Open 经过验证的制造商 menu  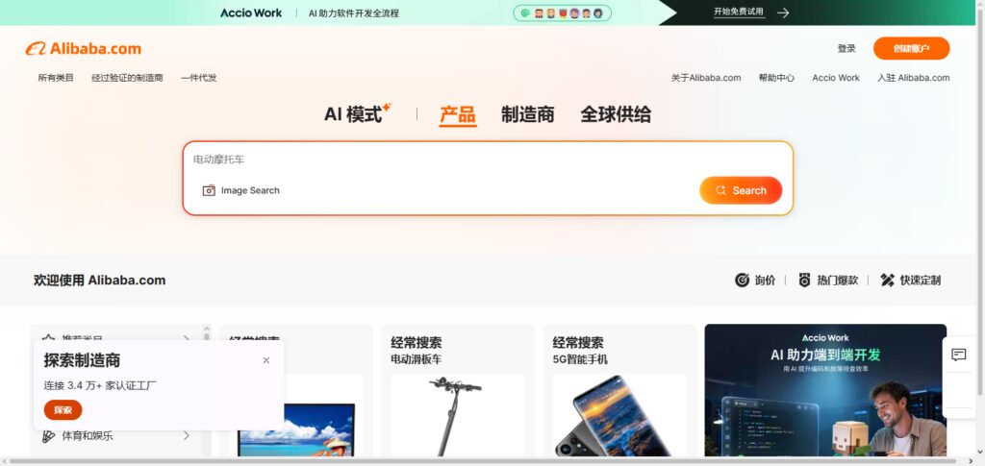tap(127, 78)
